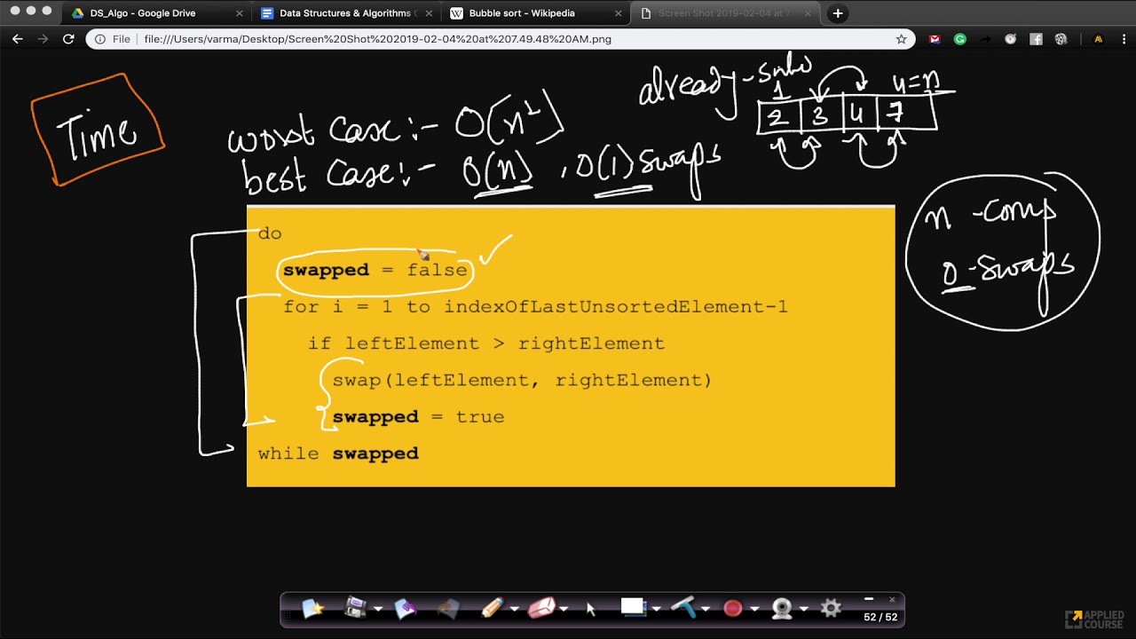Click the 'swapped = false' code line
This screenshot has height=639, width=1136.
(375, 270)
